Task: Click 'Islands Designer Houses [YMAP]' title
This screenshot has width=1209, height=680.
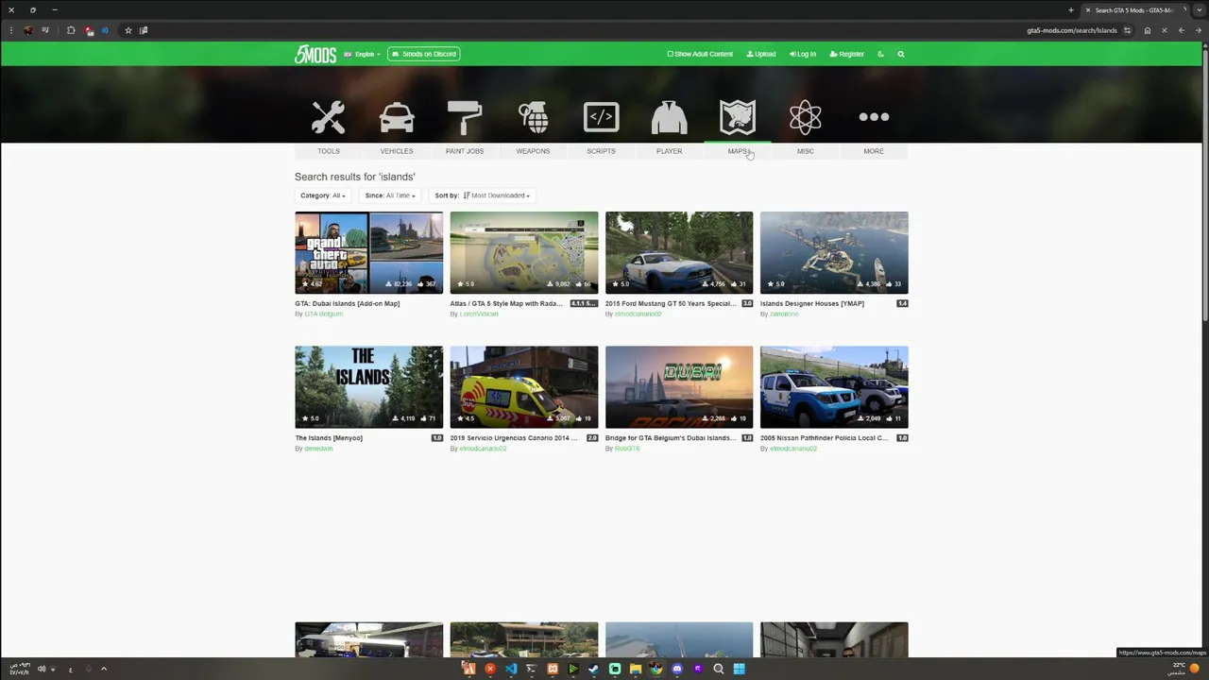Action: tap(812, 303)
